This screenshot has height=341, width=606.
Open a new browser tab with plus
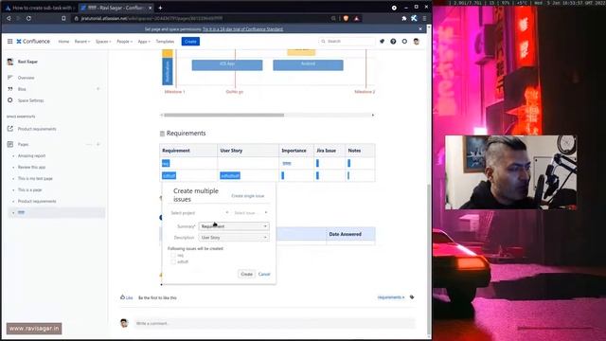tap(160, 8)
